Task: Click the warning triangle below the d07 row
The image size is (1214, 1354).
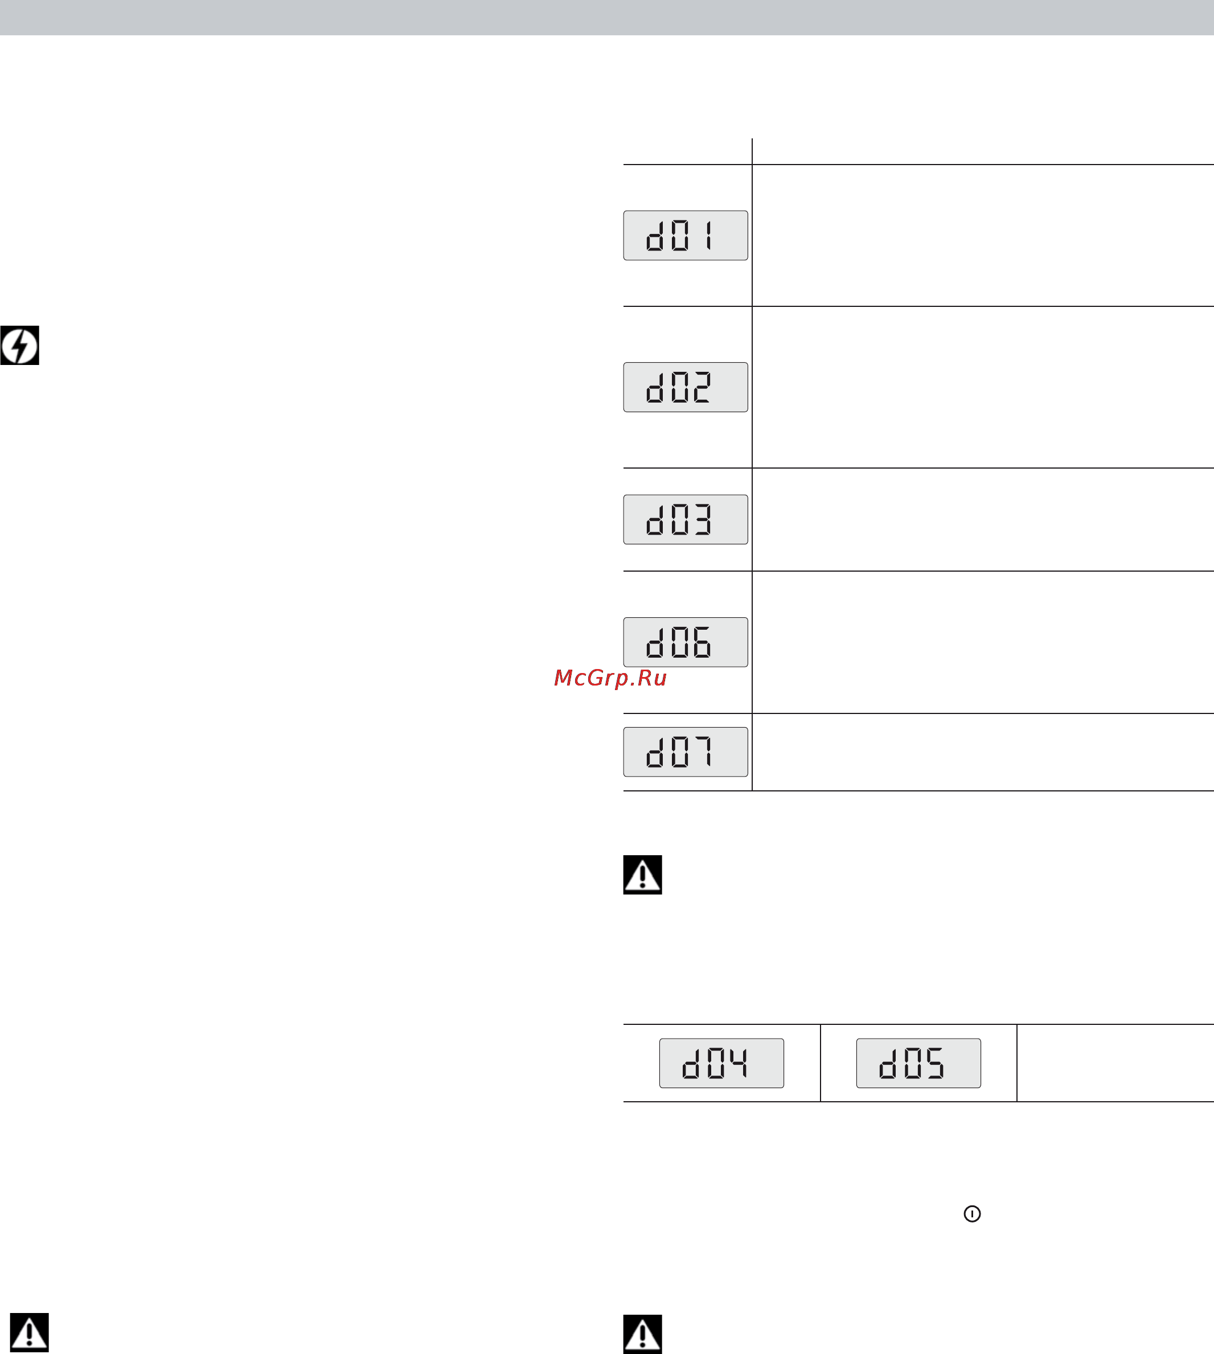Action: point(642,875)
